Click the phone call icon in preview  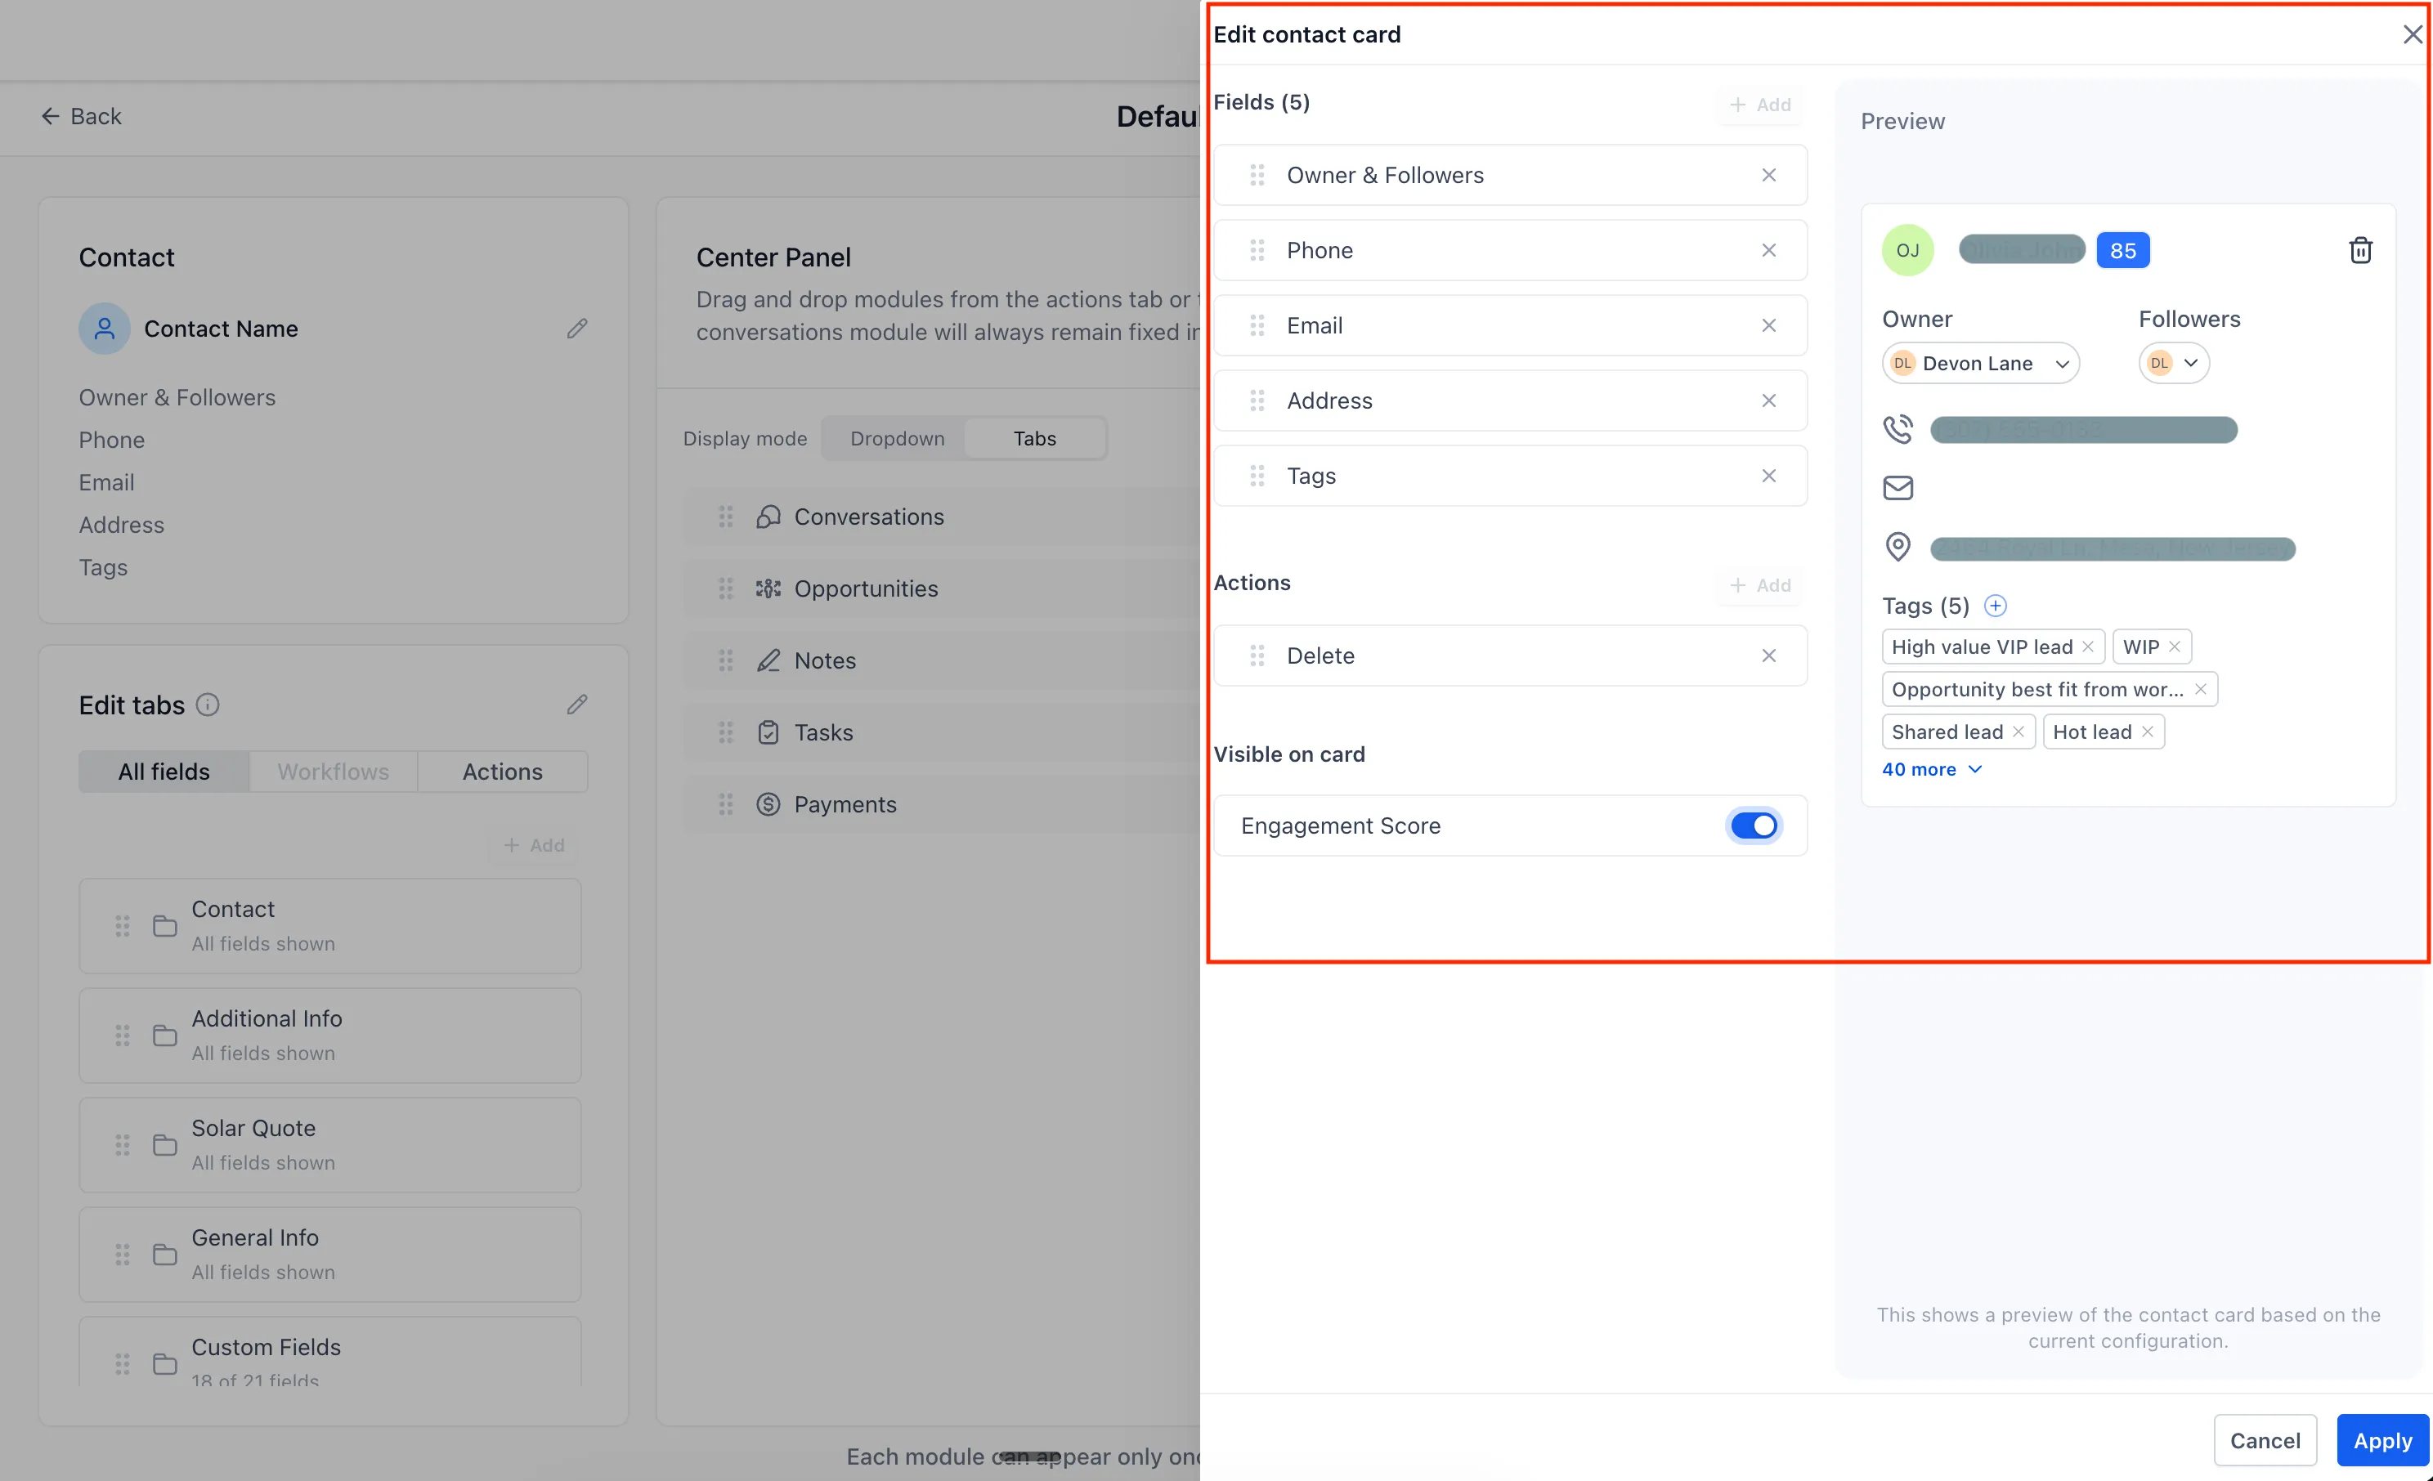[1898, 429]
